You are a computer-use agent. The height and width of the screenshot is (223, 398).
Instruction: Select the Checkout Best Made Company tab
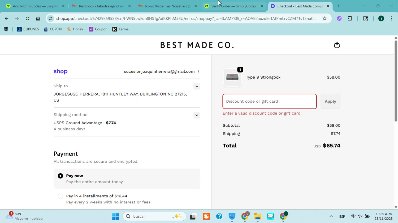pos(300,6)
